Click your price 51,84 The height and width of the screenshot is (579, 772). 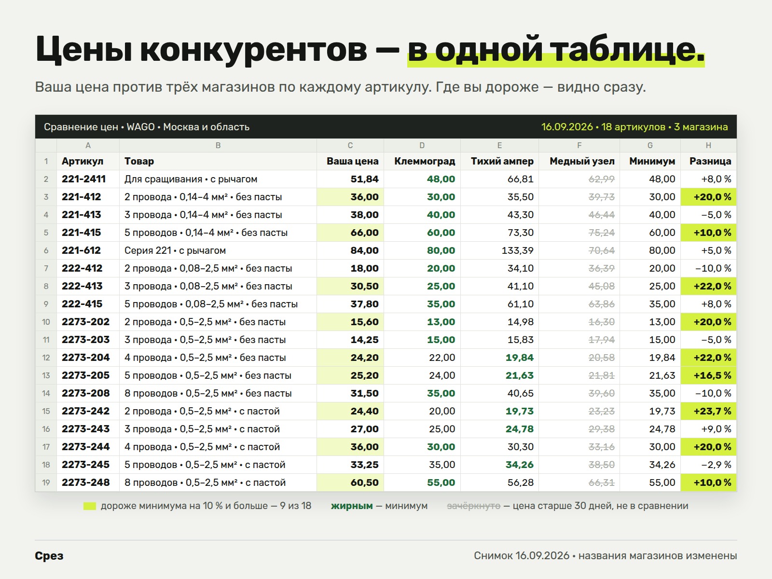click(350, 179)
